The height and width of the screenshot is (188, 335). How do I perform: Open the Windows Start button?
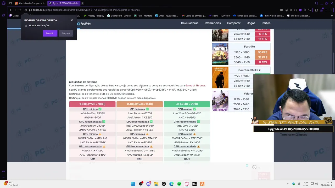(133, 184)
